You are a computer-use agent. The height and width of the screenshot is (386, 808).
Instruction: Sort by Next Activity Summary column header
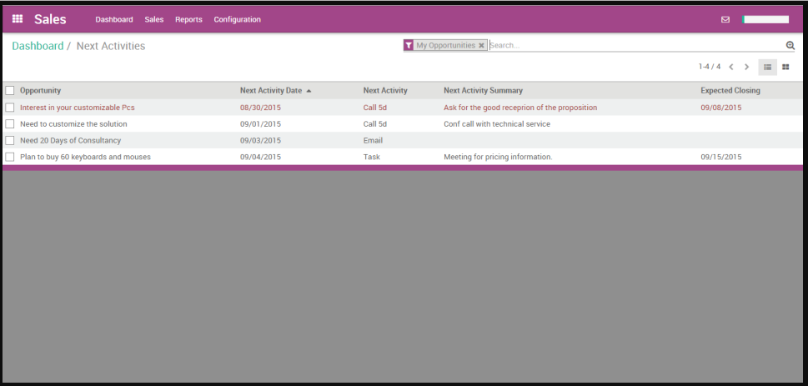[483, 91]
